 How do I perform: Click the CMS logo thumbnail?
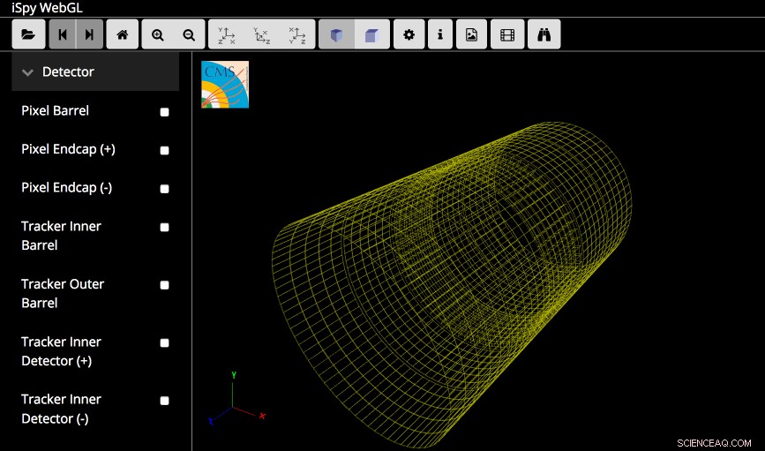(x=225, y=85)
